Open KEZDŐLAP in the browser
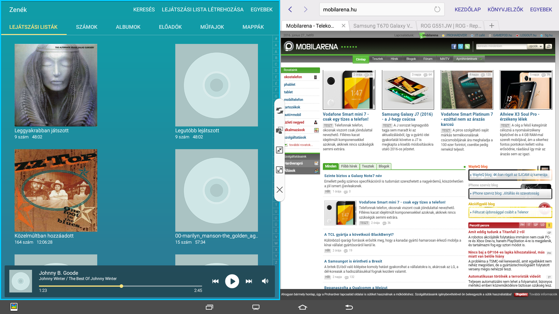559x314 pixels. click(468, 10)
